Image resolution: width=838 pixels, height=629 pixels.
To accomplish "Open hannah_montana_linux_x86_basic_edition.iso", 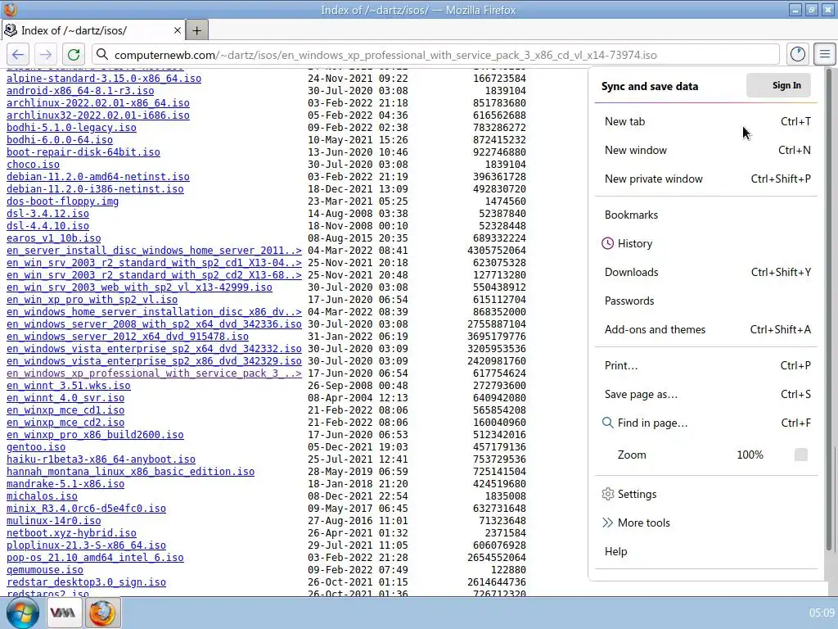I will point(130,473).
